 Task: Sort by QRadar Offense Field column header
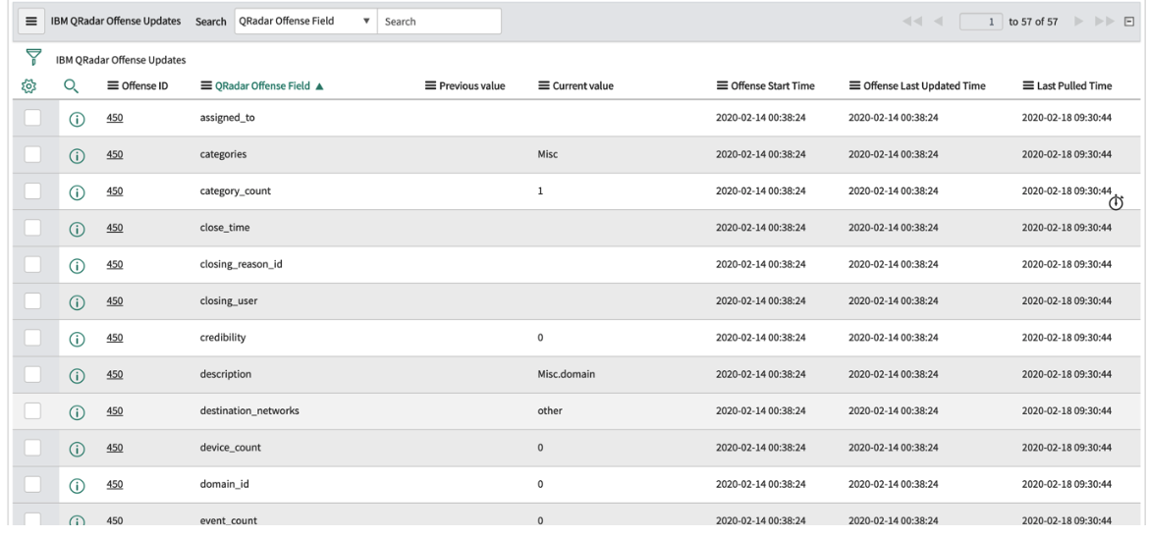pyautogui.click(x=262, y=85)
